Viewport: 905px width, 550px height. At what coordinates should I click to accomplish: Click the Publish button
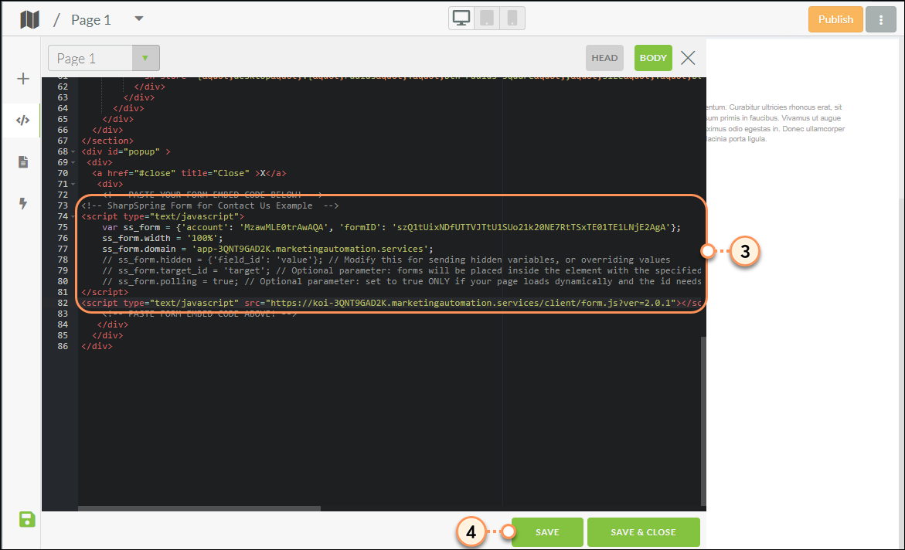(835, 19)
